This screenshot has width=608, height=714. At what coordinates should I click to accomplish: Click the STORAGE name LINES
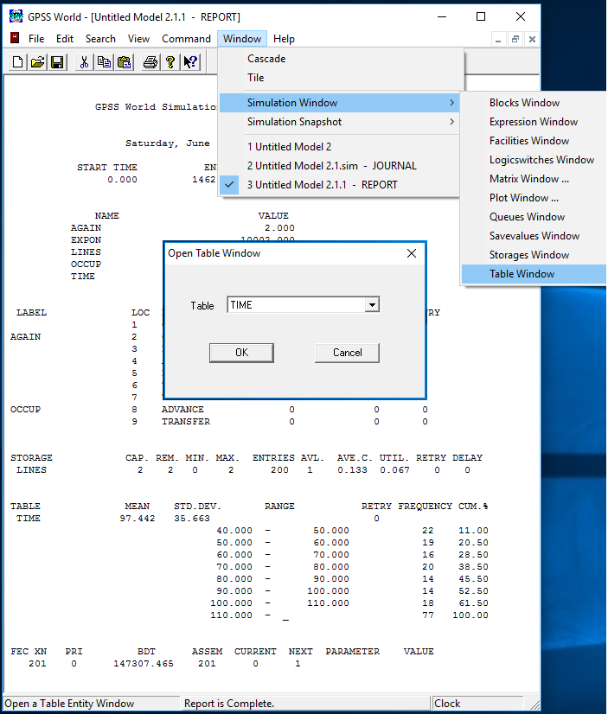31,470
